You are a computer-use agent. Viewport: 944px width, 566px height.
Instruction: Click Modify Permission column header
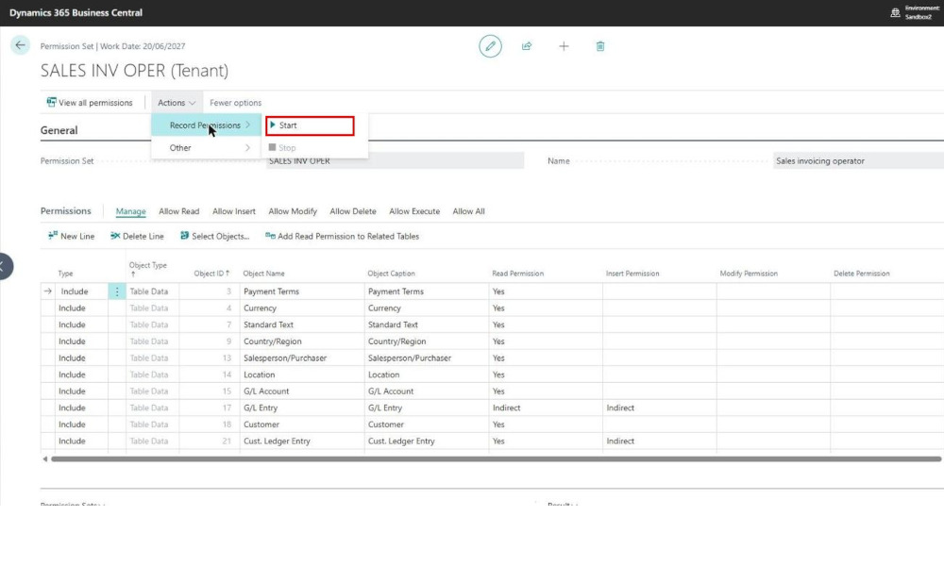(x=749, y=274)
